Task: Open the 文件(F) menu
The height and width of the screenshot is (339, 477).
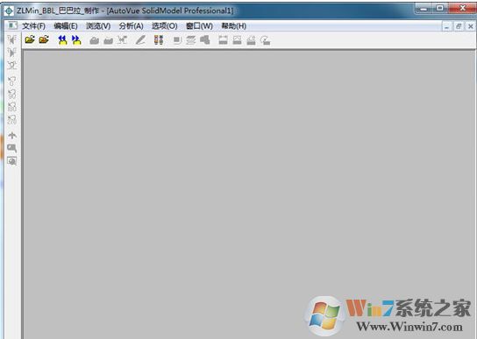Action: pos(34,26)
